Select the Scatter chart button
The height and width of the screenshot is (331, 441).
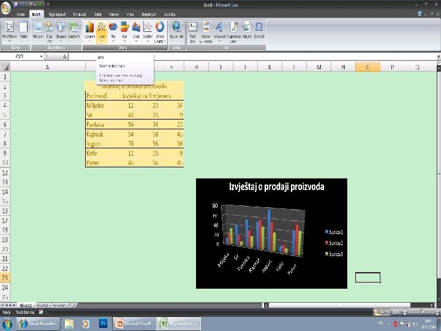[148, 32]
